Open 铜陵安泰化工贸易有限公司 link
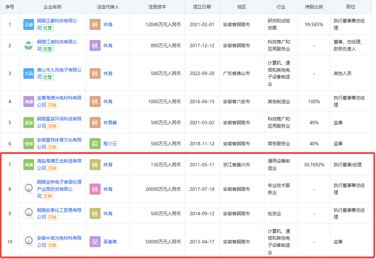376x259 pixels. pos(59,213)
